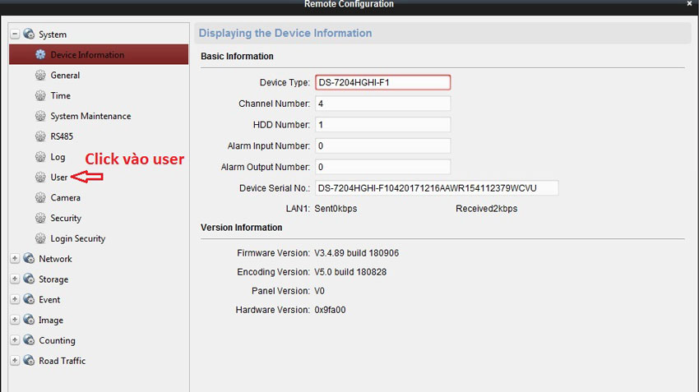
Task: Select the Device Information item
Action: [87, 55]
